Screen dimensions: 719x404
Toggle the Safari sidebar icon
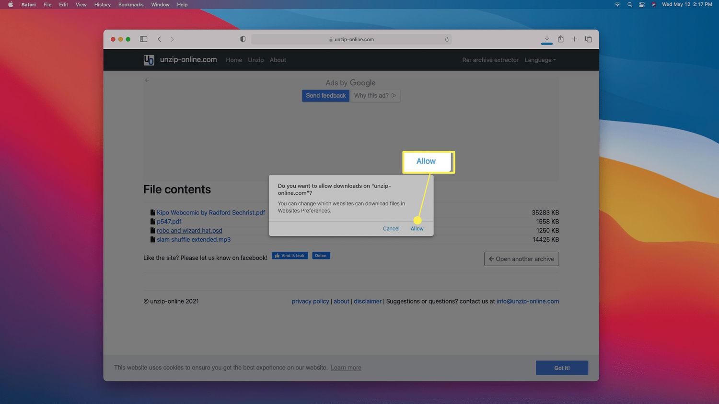(143, 39)
